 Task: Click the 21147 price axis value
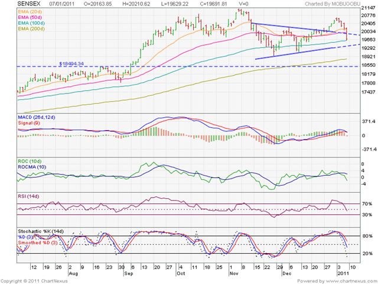coord(369,8)
